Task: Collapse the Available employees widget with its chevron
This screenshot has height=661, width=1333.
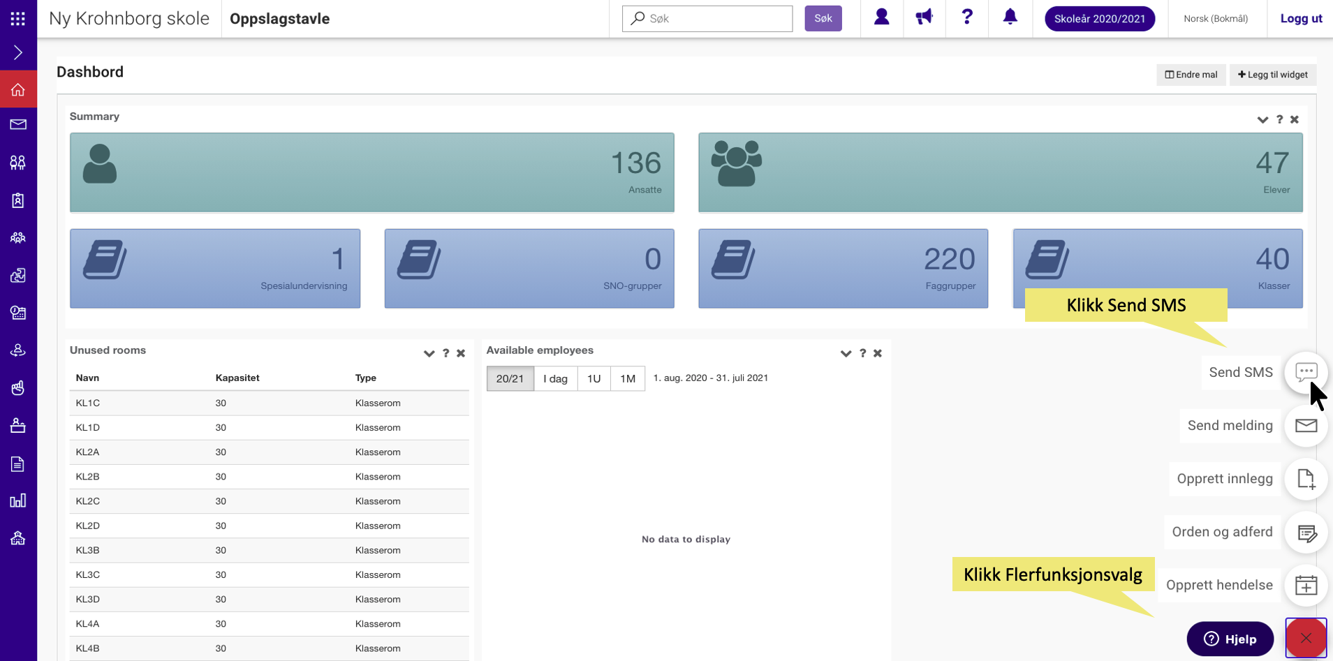Action: 846,353
